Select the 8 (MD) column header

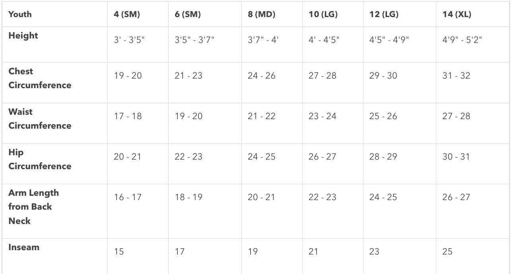click(x=261, y=14)
